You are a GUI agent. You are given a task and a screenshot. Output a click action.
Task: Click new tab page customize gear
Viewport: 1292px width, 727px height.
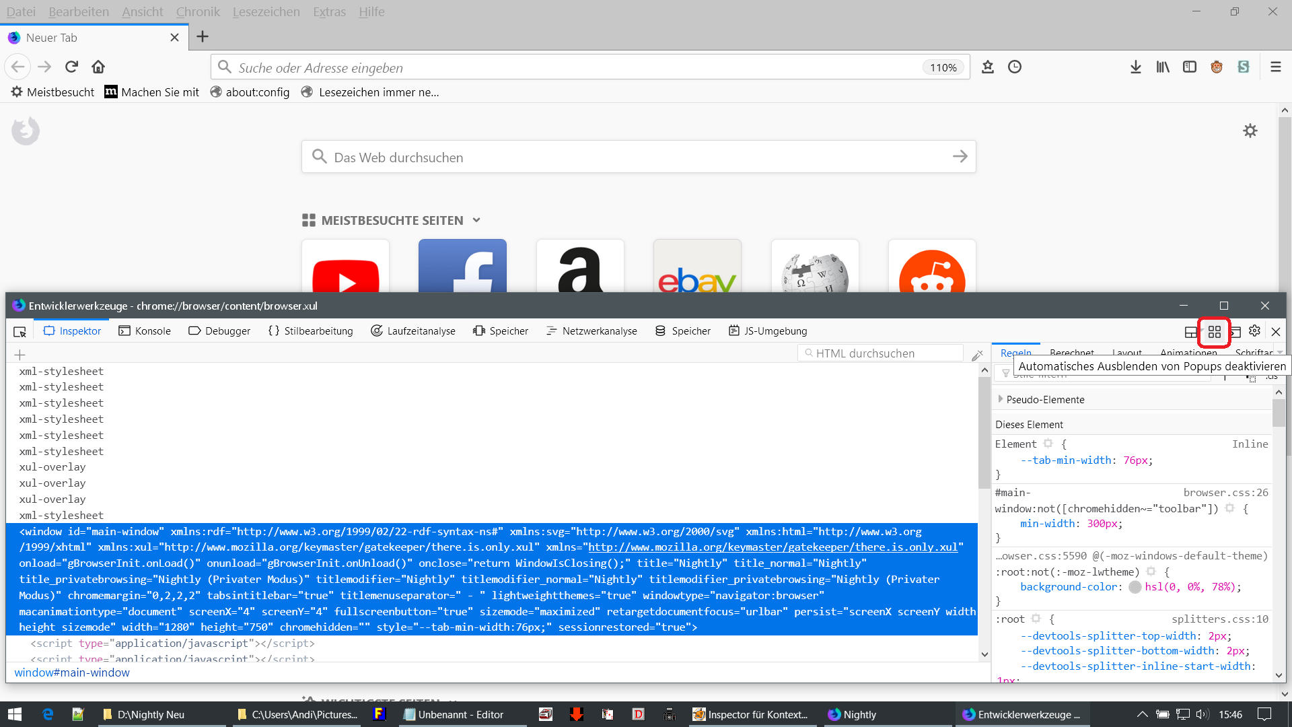click(x=1250, y=131)
